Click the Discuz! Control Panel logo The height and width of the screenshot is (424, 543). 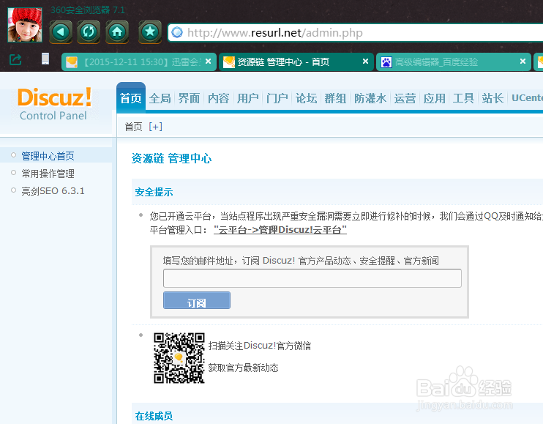click(54, 103)
